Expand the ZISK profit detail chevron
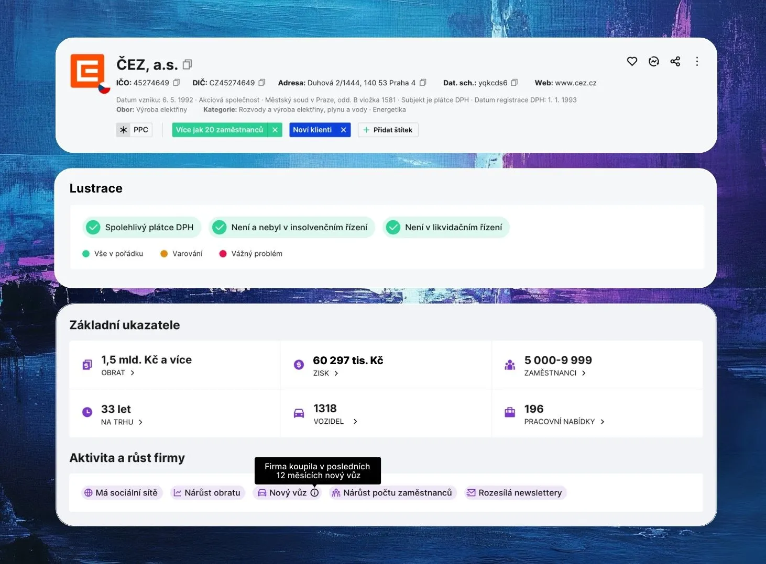Screen dimensions: 766x564 coord(336,374)
